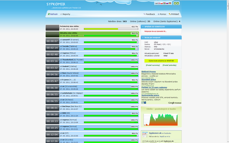
Task: Switch language with the Russian flag
Action: tap(167, 3)
